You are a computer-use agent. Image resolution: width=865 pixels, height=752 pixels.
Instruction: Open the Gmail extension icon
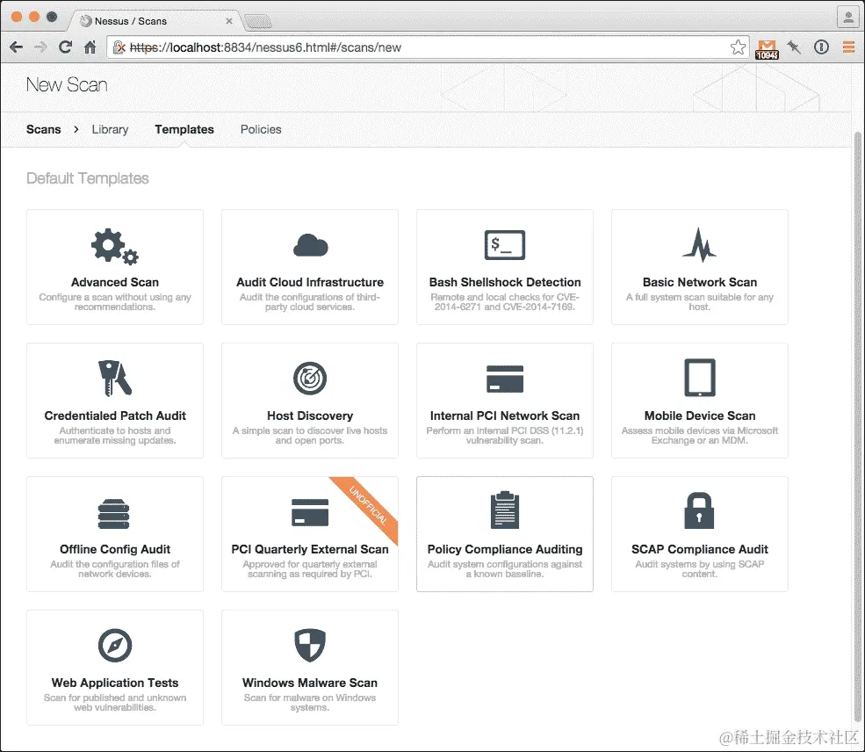pos(767,48)
